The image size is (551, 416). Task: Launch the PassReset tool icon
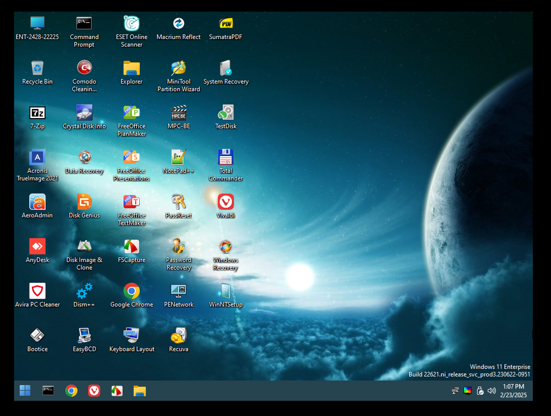pyautogui.click(x=178, y=202)
